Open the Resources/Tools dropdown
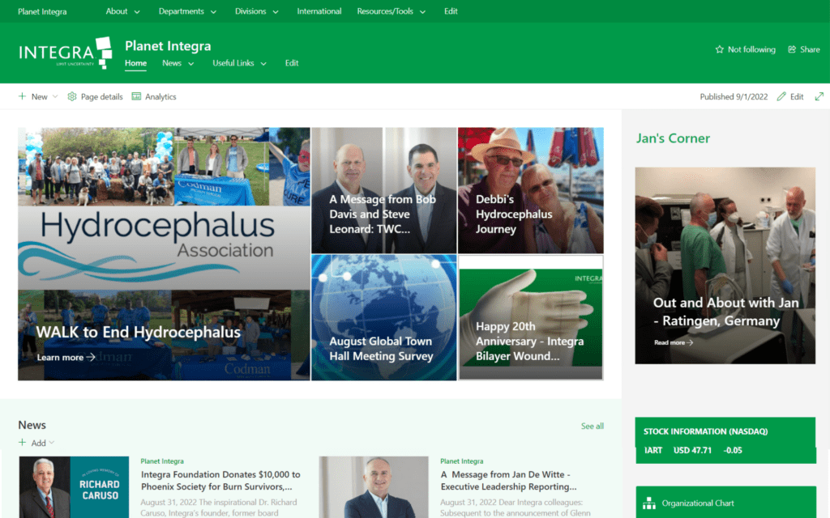This screenshot has height=518, width=830. pyautogui.click(x=391, y=11)
